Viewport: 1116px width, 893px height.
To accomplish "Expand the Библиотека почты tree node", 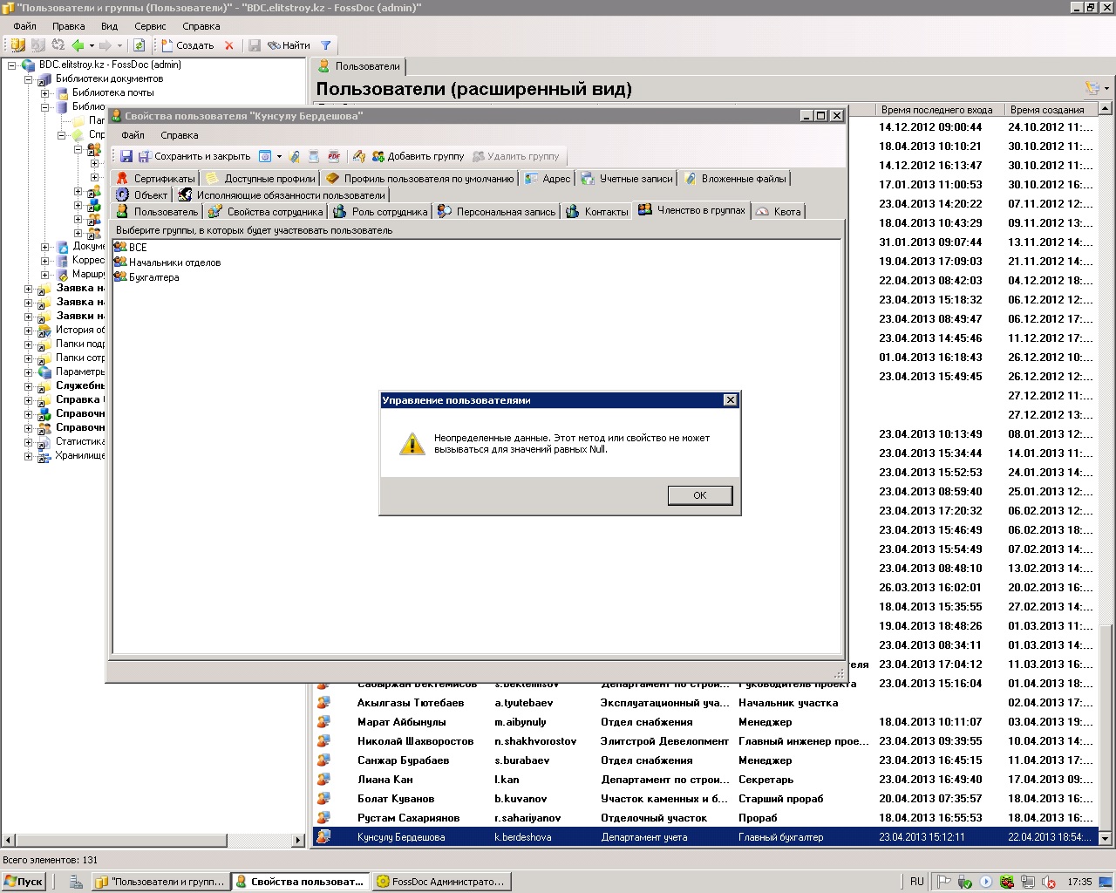I will 45,92.
